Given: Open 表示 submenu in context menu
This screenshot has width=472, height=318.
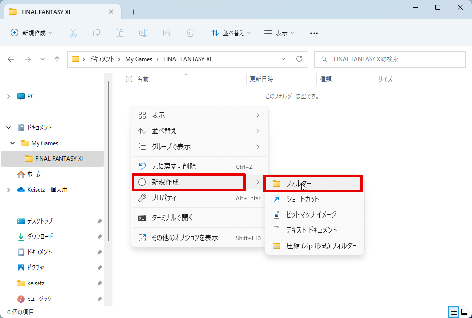Looking at the screenshot, I should click(199, 115).
